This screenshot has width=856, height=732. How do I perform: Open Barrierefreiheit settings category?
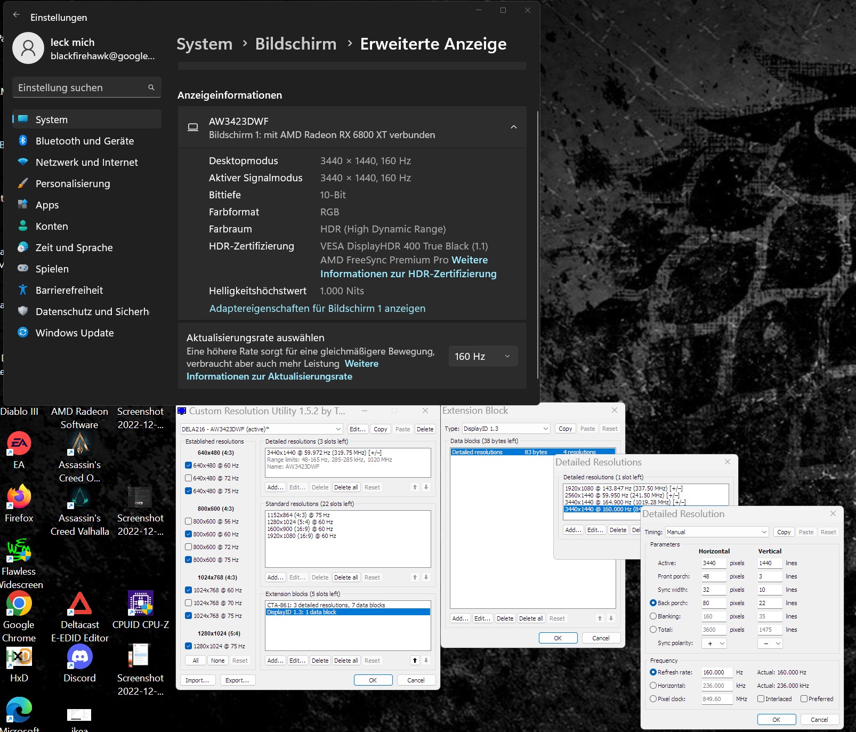[x=87, y=290]
